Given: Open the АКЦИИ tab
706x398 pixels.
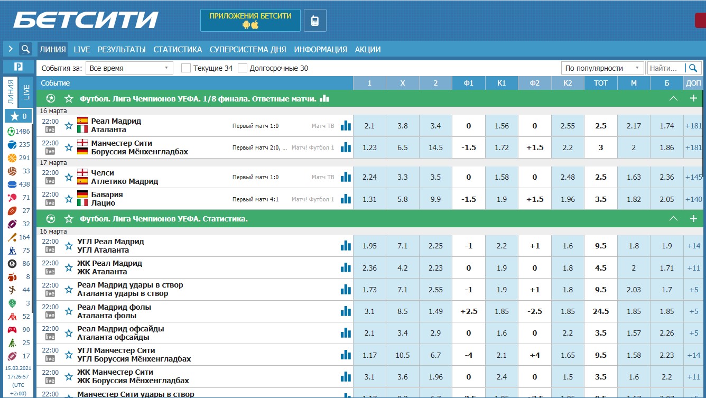Looking at the screenshot, I should (368, 49).
